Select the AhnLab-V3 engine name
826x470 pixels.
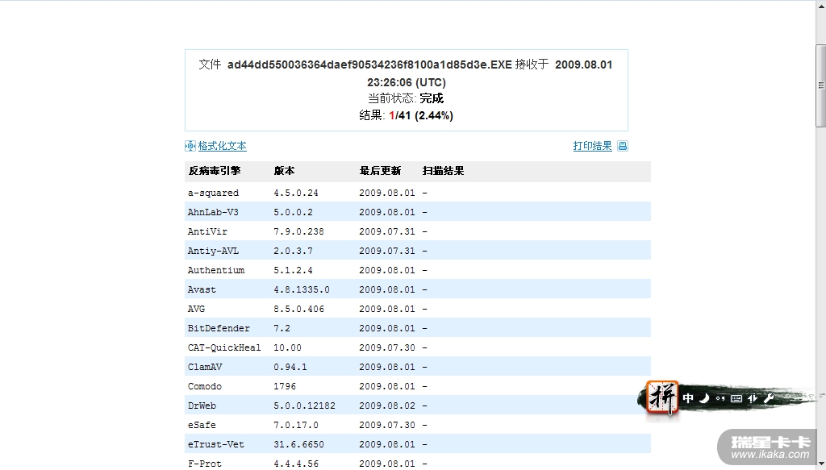coord(213,212)
